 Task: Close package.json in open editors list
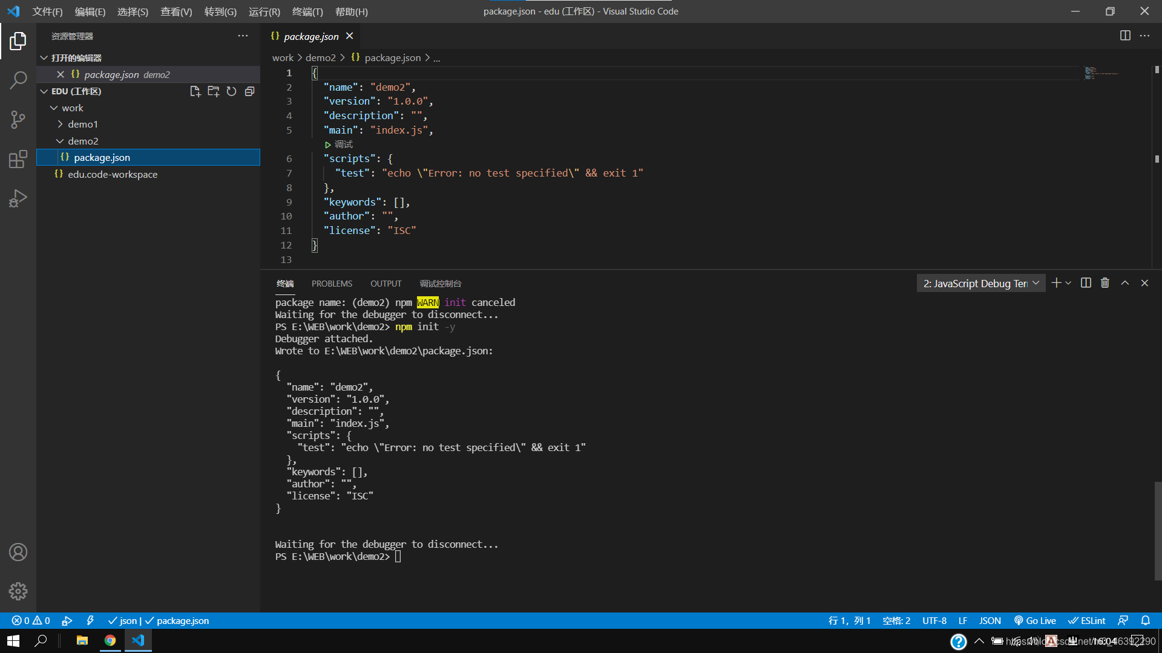(x=61, y=74)
